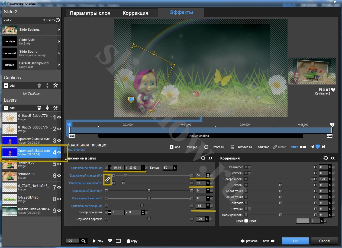Toggle the checkbox next to 59% scale X value
This screenshot has width=342, height=248.
211,175
